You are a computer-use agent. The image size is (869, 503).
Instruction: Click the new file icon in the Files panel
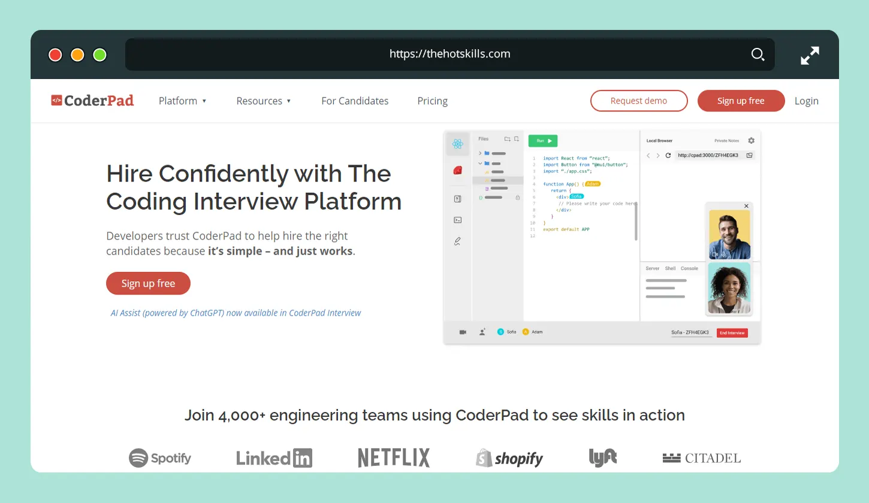point(517,139)
